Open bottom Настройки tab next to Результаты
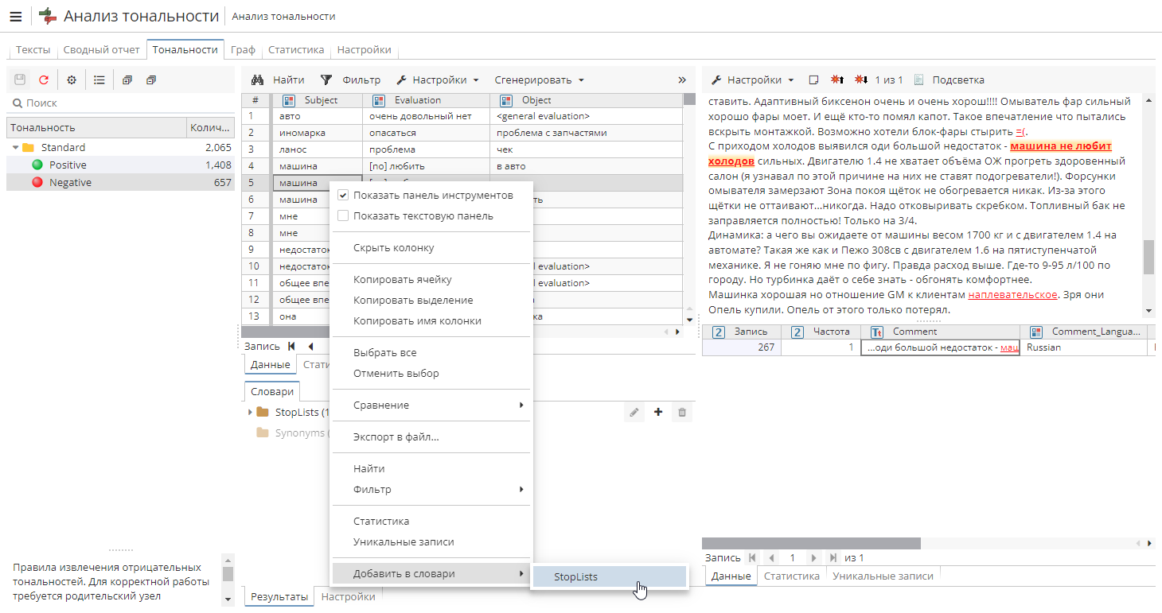 [348, 596]
